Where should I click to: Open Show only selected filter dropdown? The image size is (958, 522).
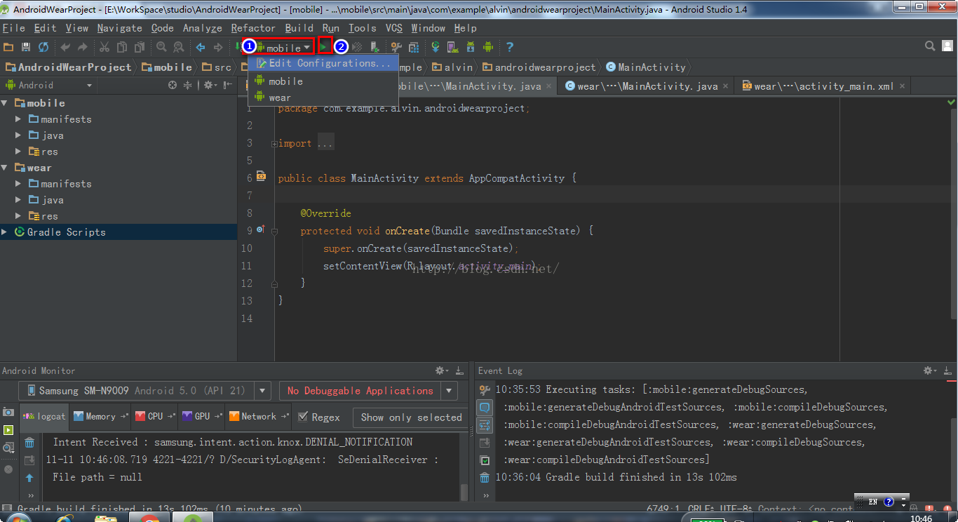pyautogui.click(x=411, y=417)
